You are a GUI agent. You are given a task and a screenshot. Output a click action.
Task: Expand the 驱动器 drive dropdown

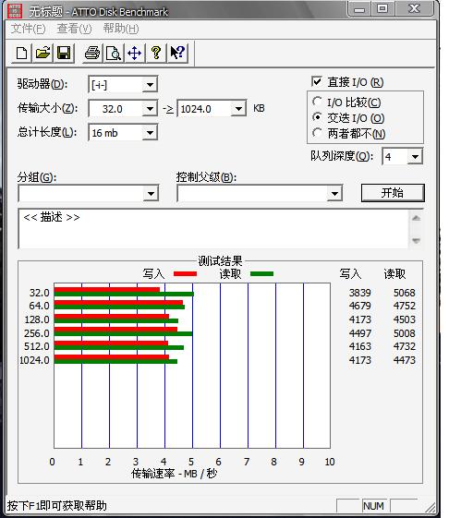150,85
